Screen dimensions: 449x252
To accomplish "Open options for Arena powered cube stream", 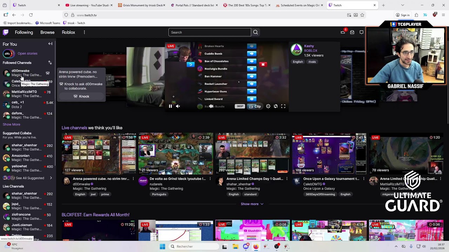I will click(x=133, y=179).
